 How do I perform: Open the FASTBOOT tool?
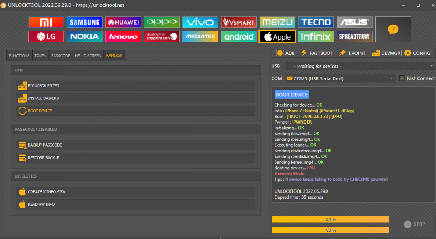[x=317, y=53]
